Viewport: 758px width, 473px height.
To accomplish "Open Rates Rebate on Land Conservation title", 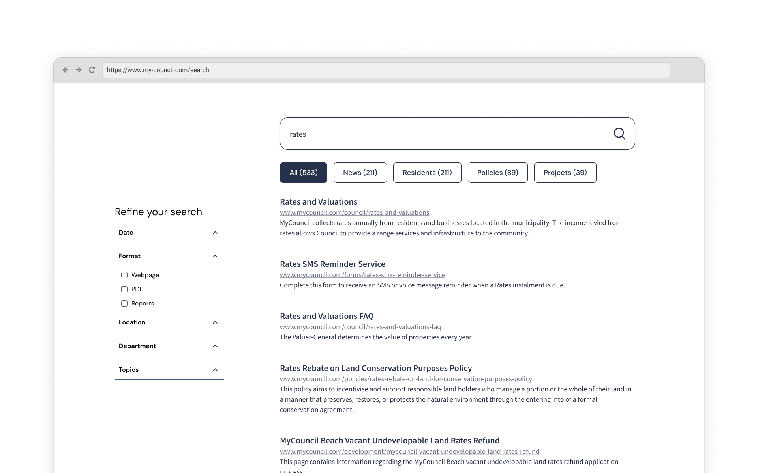I will (x=376, y=368).
